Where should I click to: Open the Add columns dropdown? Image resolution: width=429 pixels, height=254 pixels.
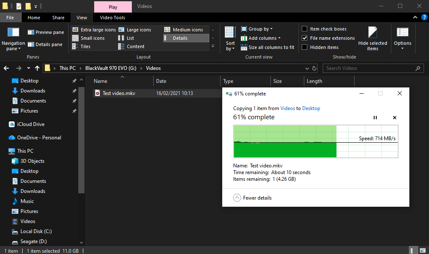[261, 38]
